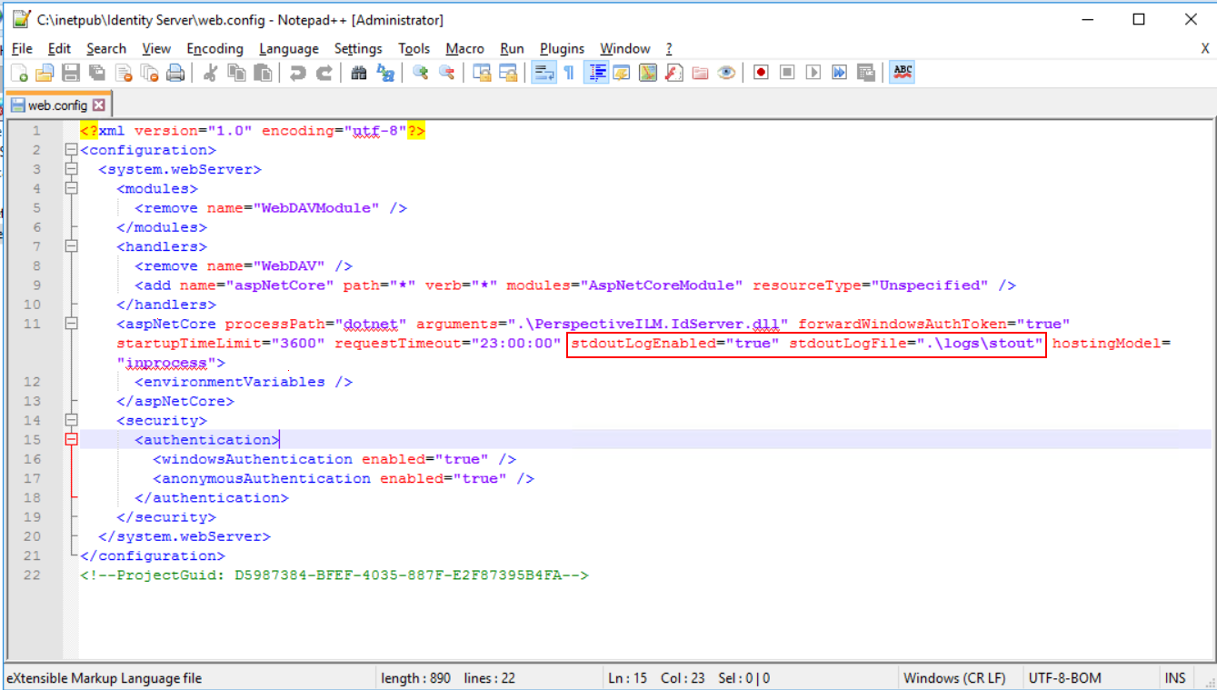The width and height of the screenshot is (1217, 690).
Task: Open the ? help menu
Action: (x=669, y=48)
